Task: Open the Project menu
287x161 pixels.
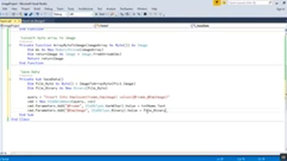Action: click(x=26, y=9)
